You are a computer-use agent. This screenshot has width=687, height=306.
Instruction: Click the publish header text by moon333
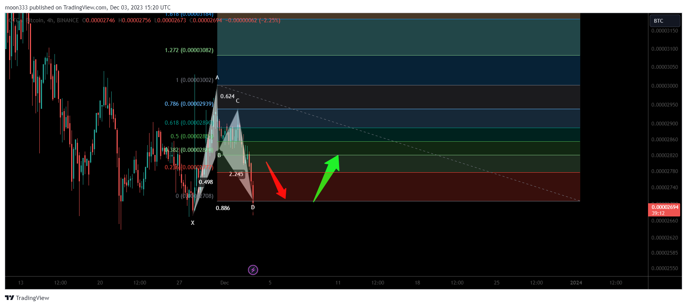[x=87, y=7]
